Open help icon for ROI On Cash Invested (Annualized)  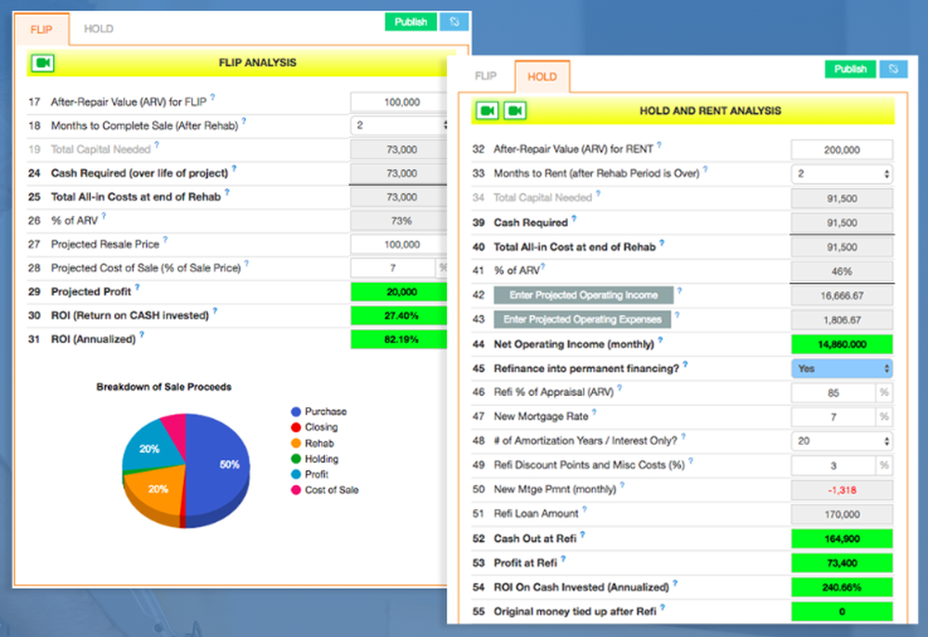tap(676, 583)
